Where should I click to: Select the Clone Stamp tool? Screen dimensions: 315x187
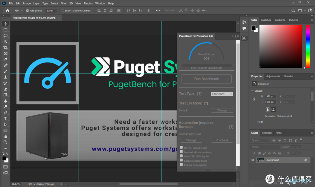(6, 77)
